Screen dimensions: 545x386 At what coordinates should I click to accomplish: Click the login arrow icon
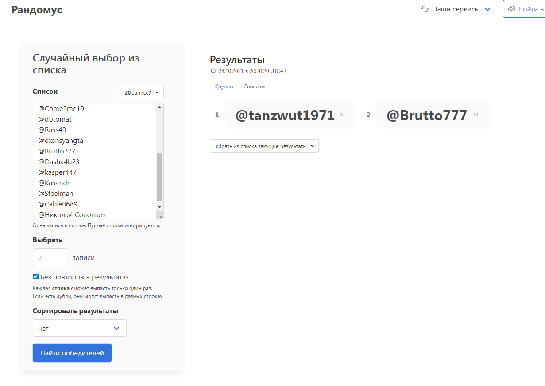point(512,9)
